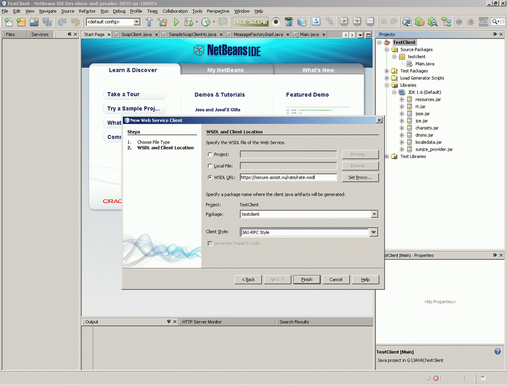Open the File menu
Viewport: 507px width, 386px height.
click(5, 11)
